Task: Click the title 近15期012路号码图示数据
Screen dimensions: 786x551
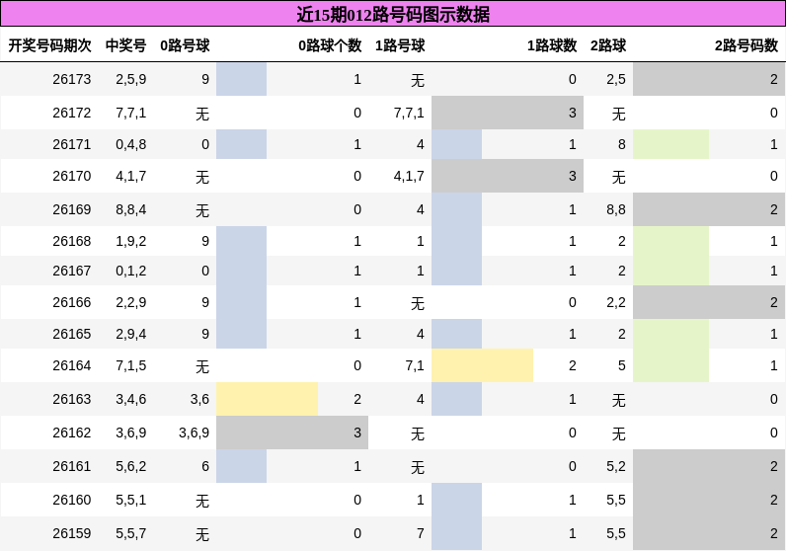Action: (x=393, y=14)
